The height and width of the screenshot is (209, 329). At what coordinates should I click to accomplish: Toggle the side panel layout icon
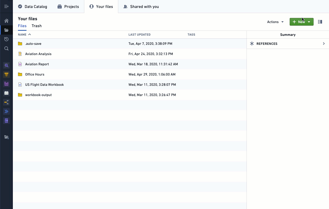[x=320, y=22]
